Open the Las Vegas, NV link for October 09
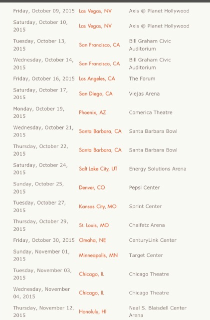Screen dimensions: 210x320 point(95,11)
